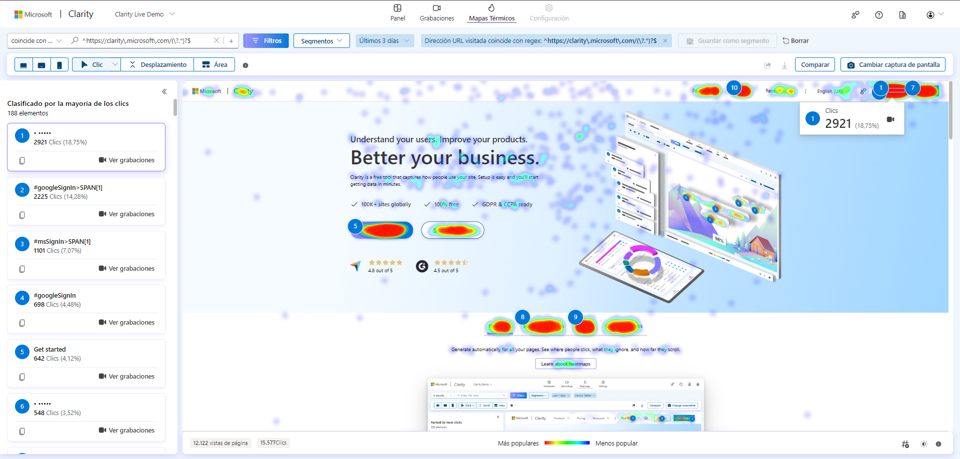Viewport: 960px width, 459px height.
Task: Toggle element rank numbers icon in footer
Action: point(905,444)
